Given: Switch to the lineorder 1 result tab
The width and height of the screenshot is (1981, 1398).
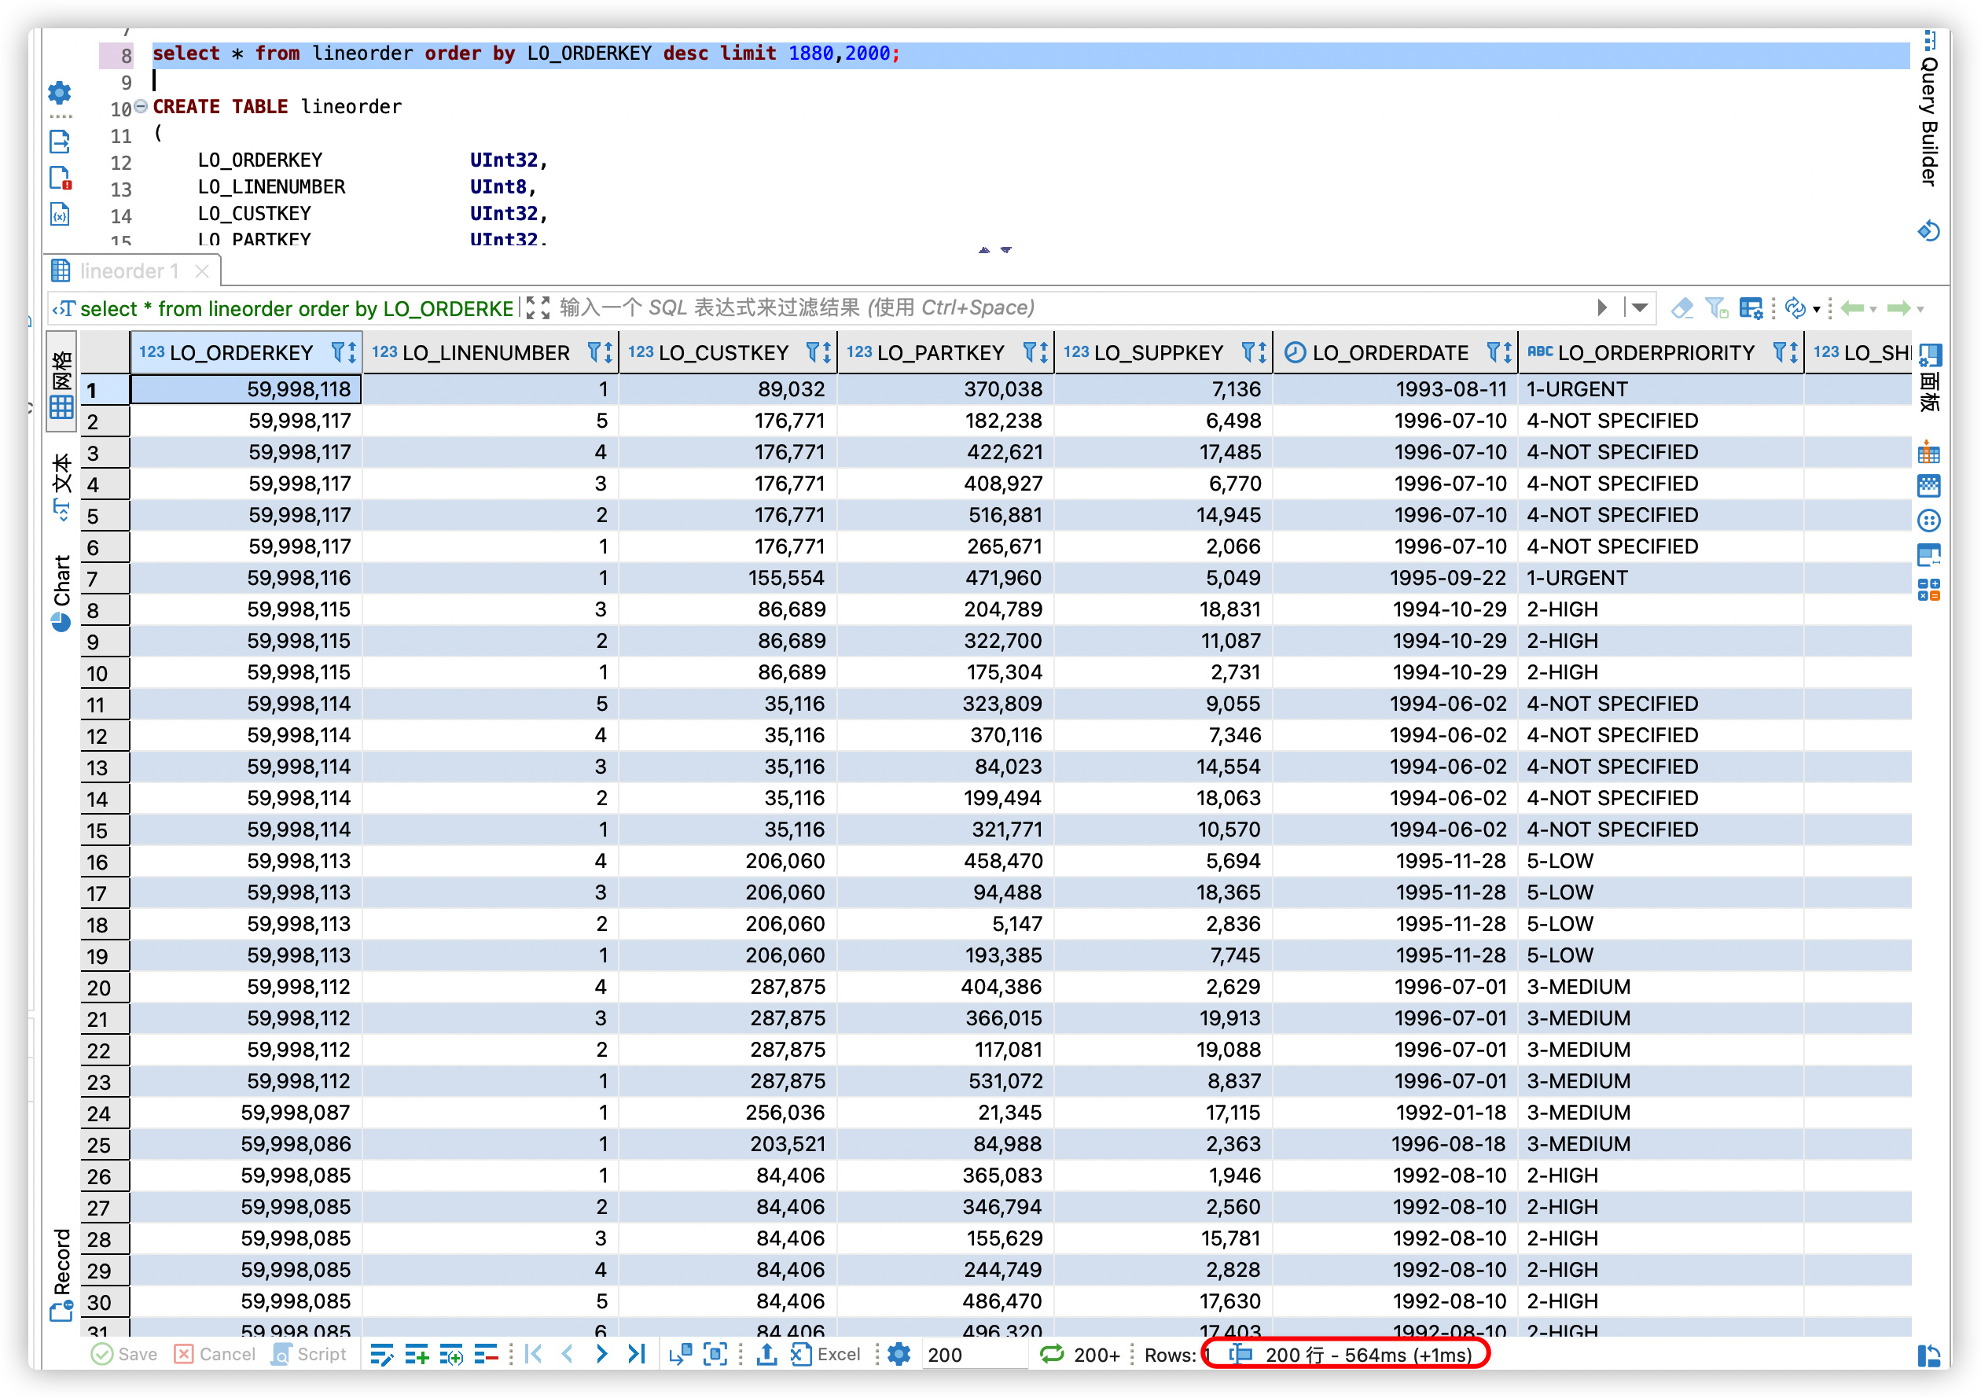Looking at the screenshot, I should [x=129, y=271].
